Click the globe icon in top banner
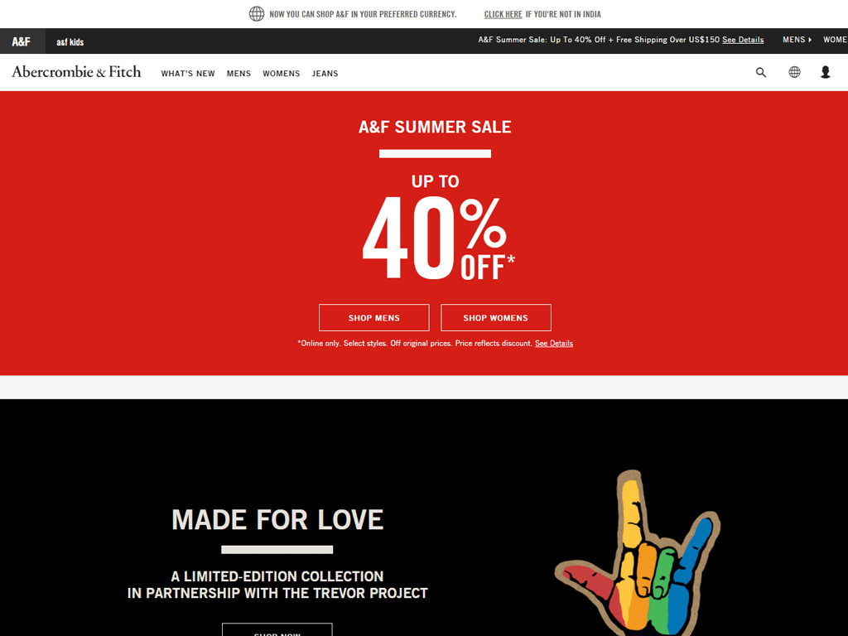 pyautogui.click(x=257, y=13)
